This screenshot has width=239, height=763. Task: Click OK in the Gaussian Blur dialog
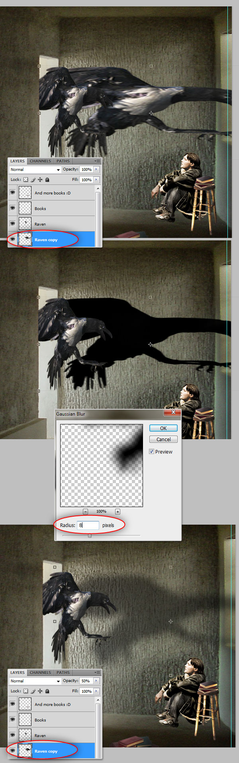pos(163,428)
